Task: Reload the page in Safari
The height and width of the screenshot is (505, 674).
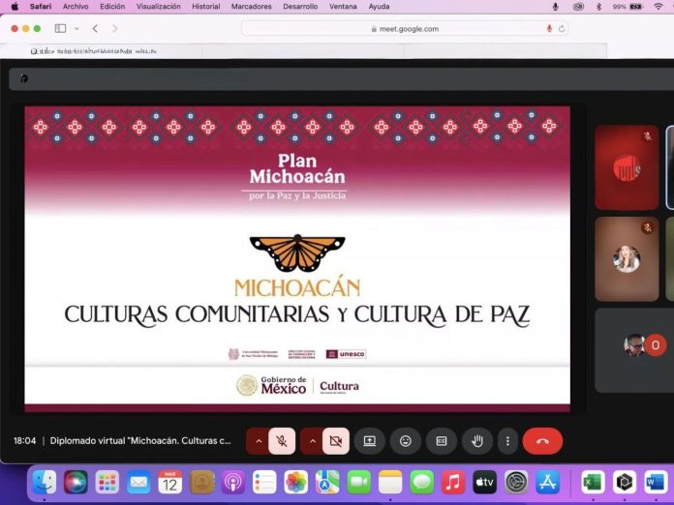Action: tap(562, 29)
